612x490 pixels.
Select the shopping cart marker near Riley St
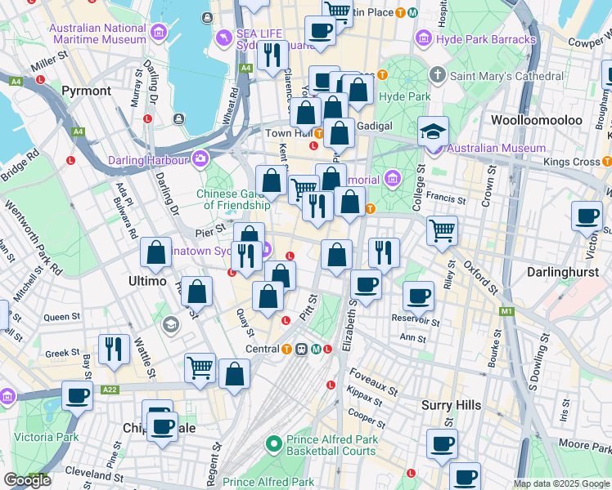coord(442,229)
